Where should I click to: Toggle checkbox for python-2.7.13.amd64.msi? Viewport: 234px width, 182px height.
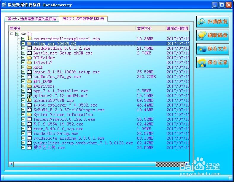[23, 96]
